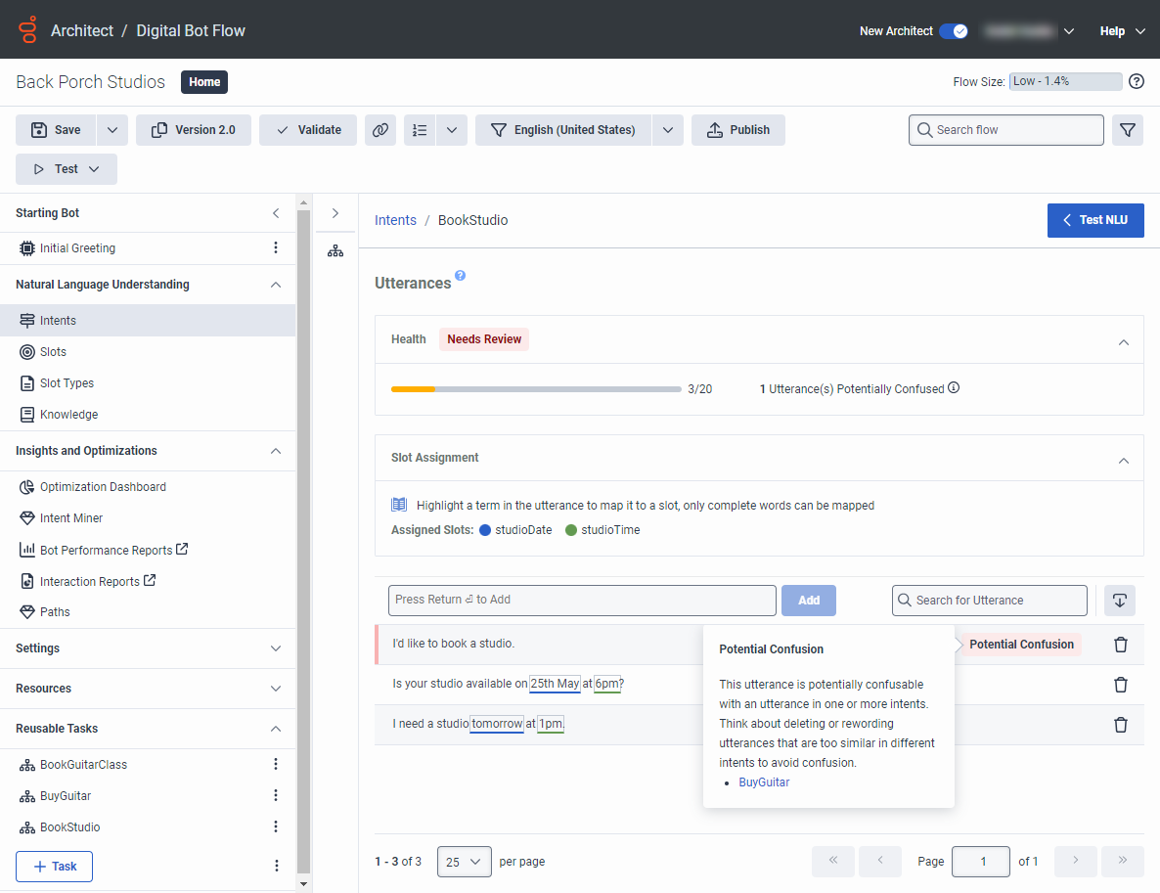Click the studioTime green slot swatch

[571, 530]
